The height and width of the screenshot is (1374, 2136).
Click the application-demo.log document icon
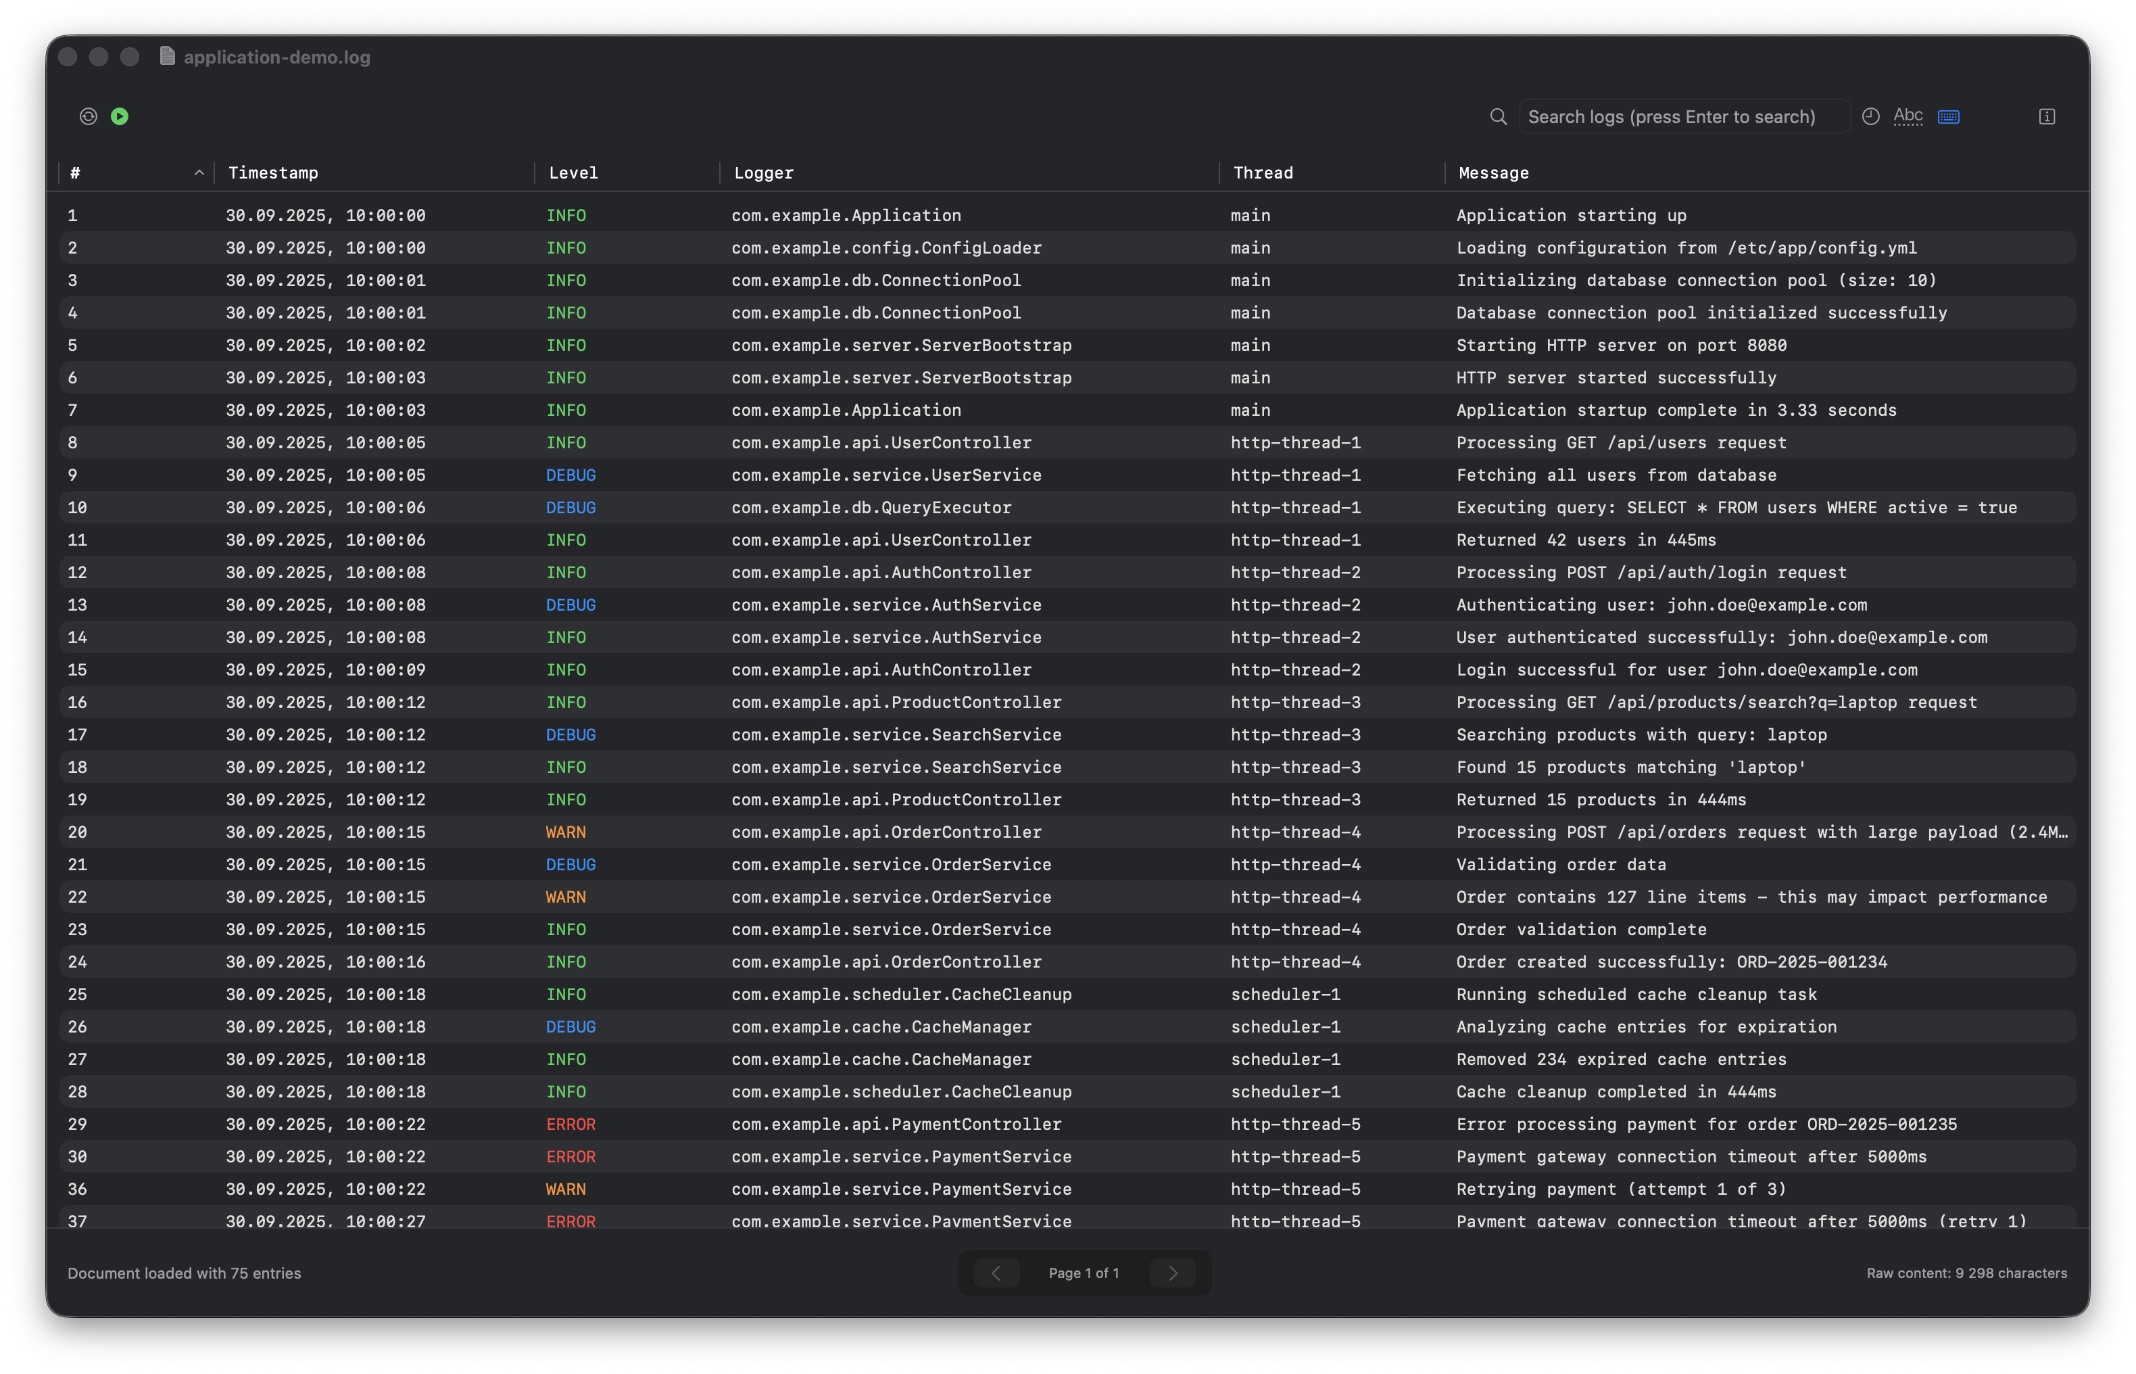167,56
